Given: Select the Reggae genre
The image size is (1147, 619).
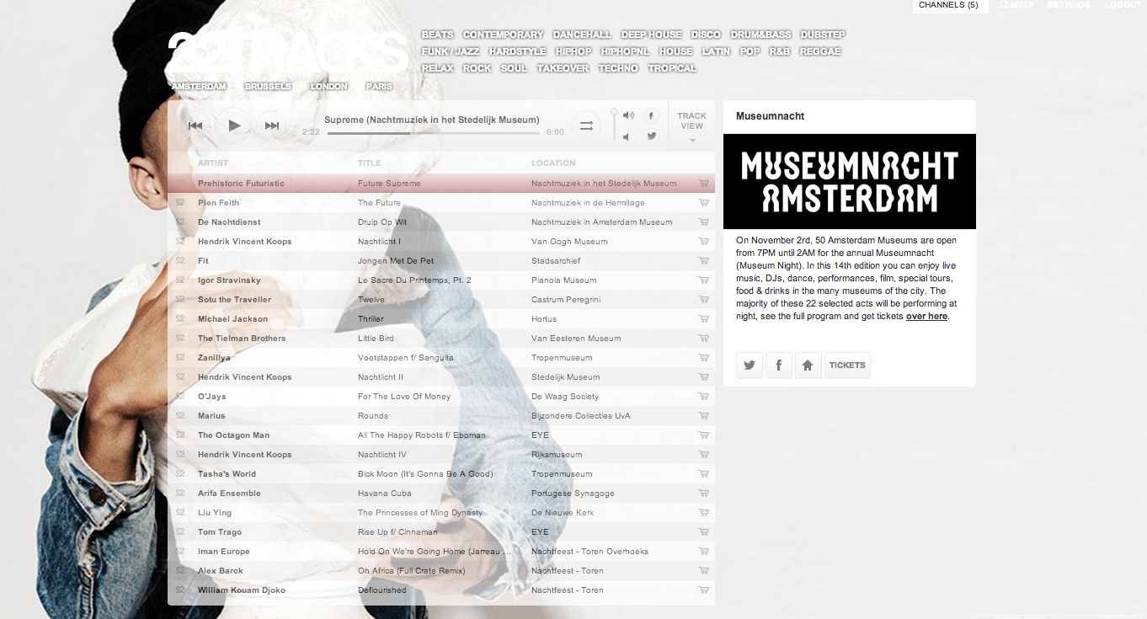Looking at the screenshot, I should point(820,51).
